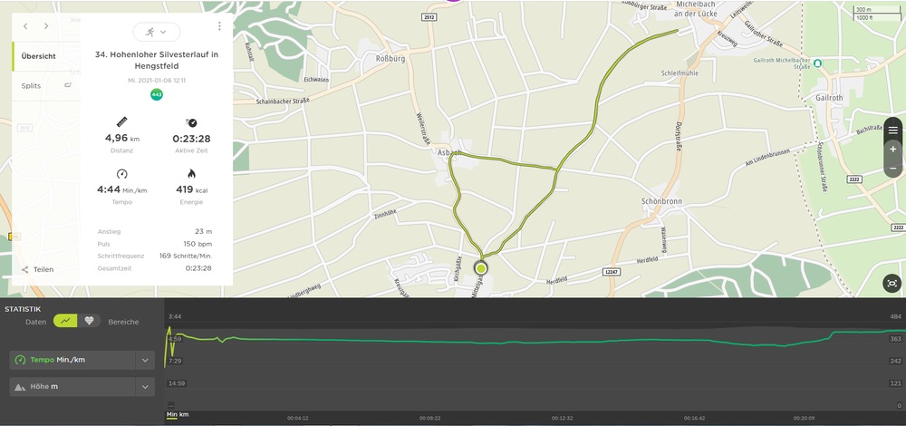Image resolution: width=906 pixels, height=426 pixels.
Task: Go to the previous activity arrow
Action: [x=25, y=27]
